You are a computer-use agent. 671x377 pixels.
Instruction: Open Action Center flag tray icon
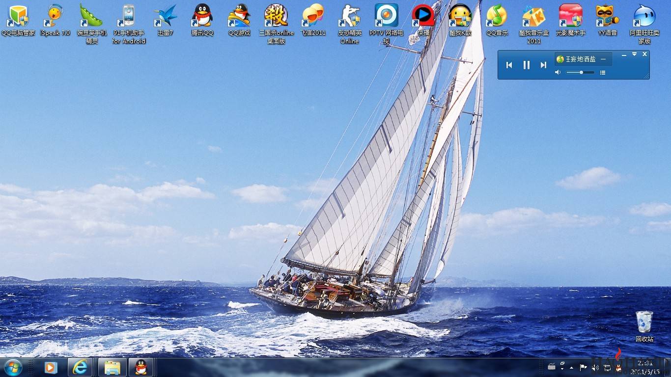pyautogui.click(x=583, y=367)
